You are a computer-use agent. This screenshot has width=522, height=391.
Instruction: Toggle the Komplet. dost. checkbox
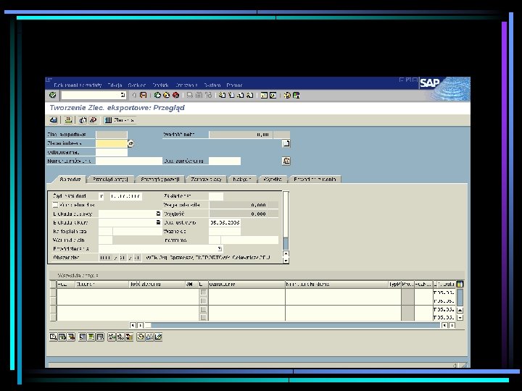click(56, 205)
